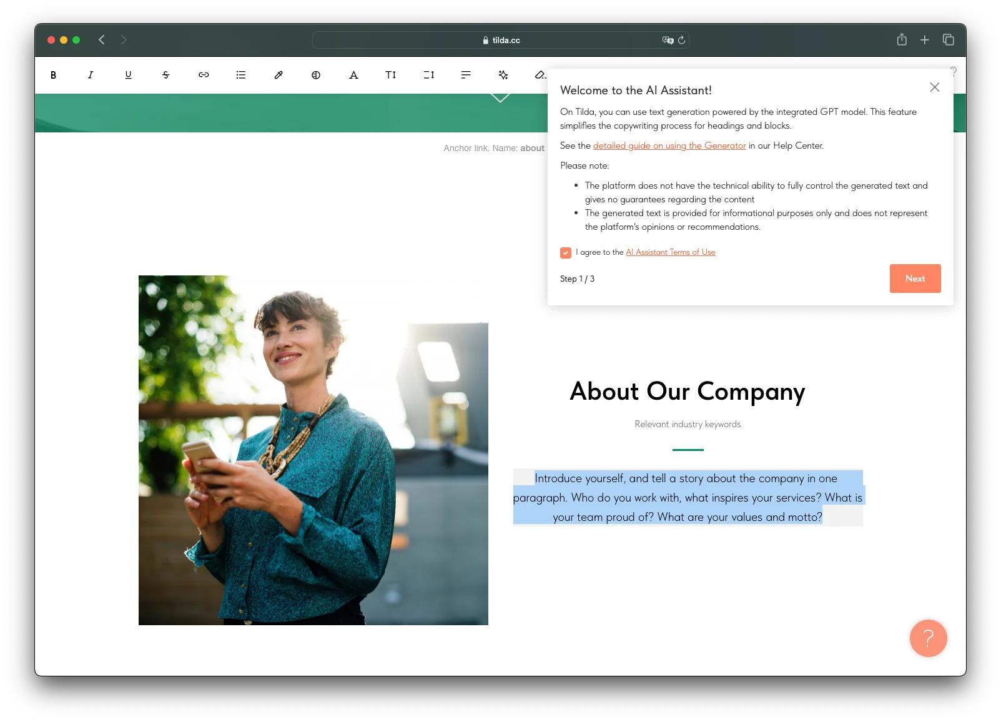This screenshot has height=722, width=1001.
Task: Open the AI Assistant sparkle icon
Action: click(x=503, y=75)
